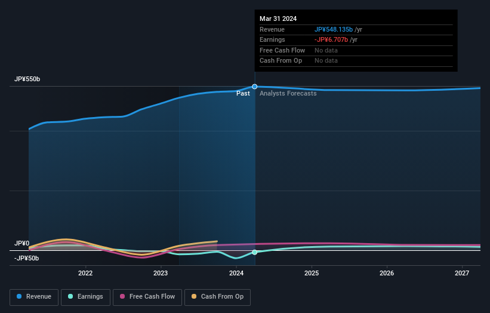This screenshot has height=313, width=490.
Task: Click the Free Cash Flow row in tooltip
Action: click(356, 50)
